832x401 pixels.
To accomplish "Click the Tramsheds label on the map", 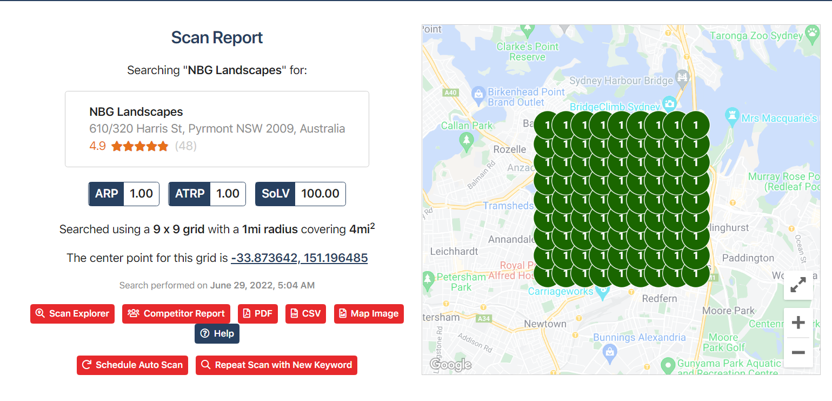I will coord(508,206).
